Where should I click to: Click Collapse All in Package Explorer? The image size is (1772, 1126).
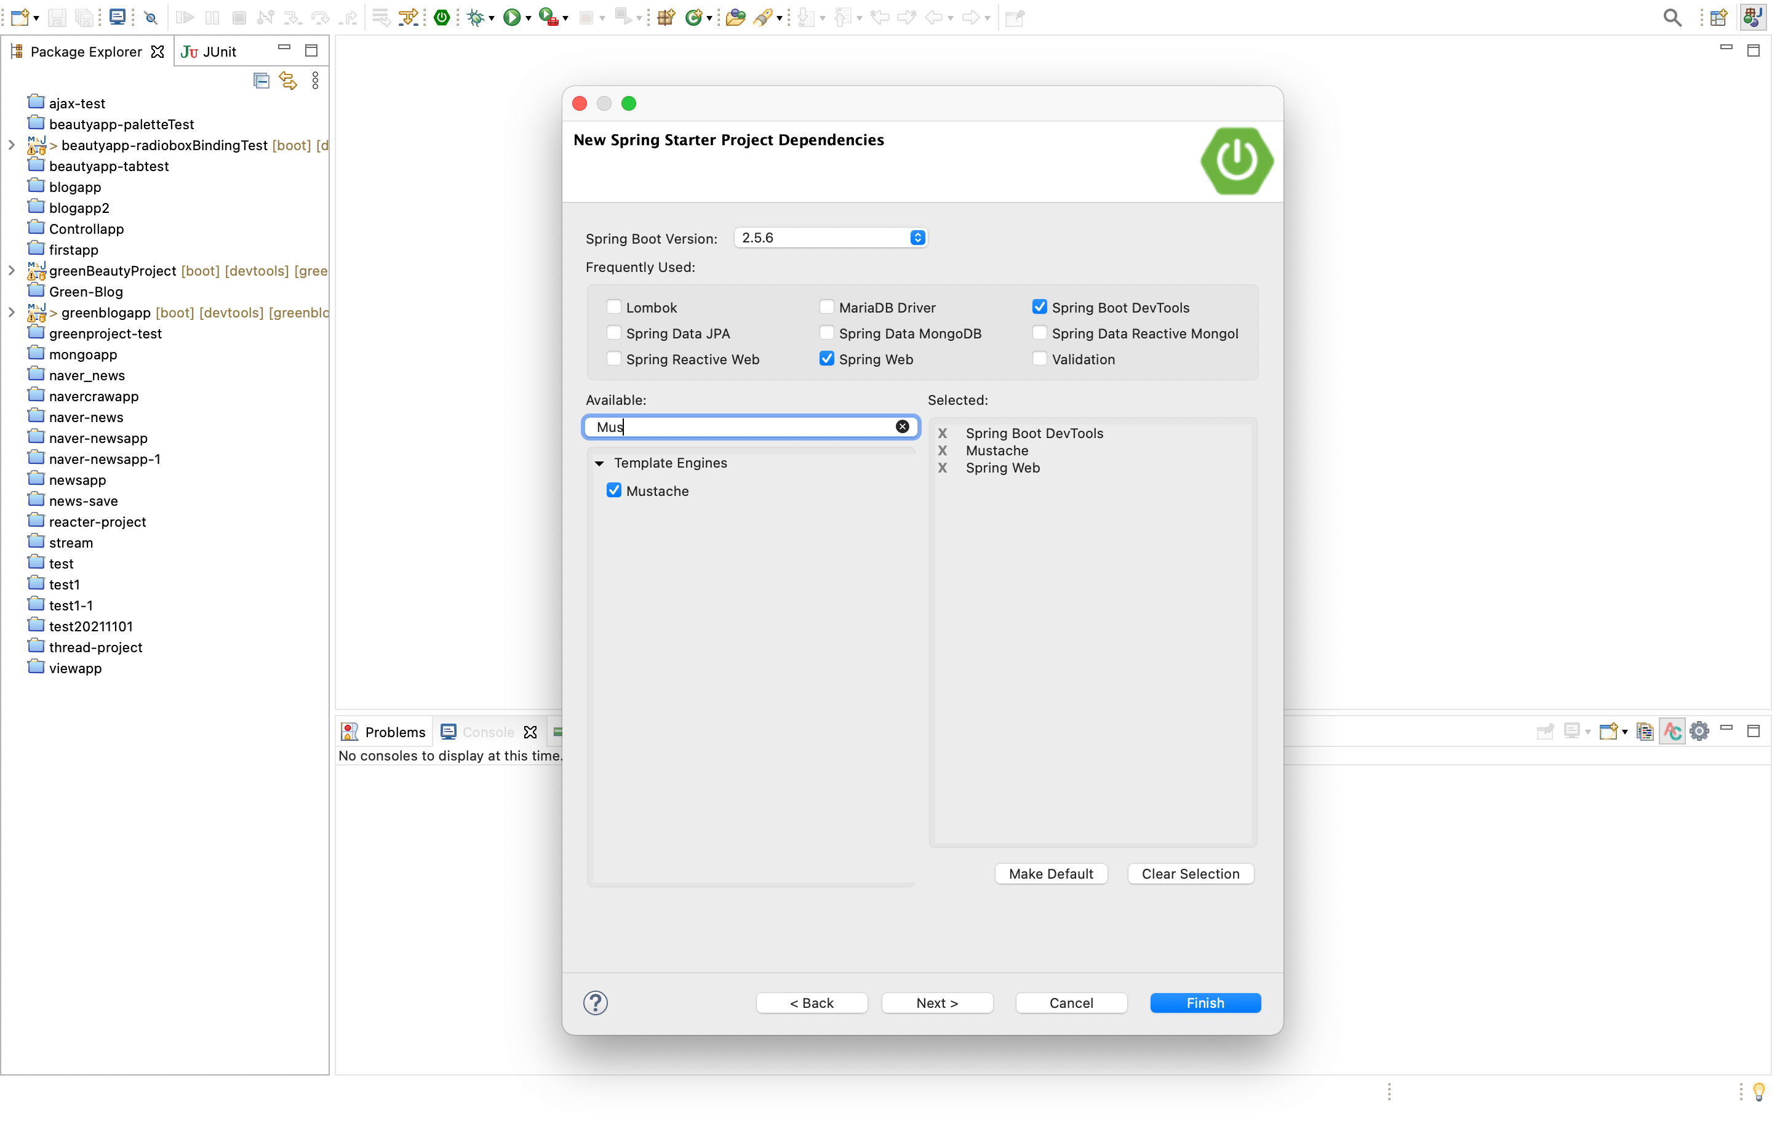tap(261, 80)
